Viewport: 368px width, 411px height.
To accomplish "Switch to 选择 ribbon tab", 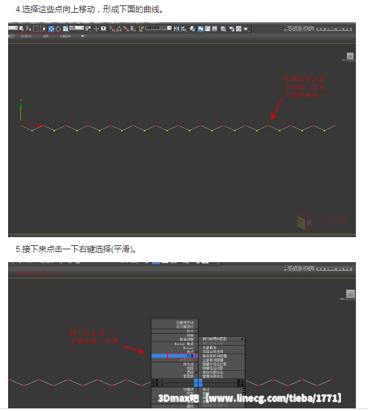I will pos(46,36).
